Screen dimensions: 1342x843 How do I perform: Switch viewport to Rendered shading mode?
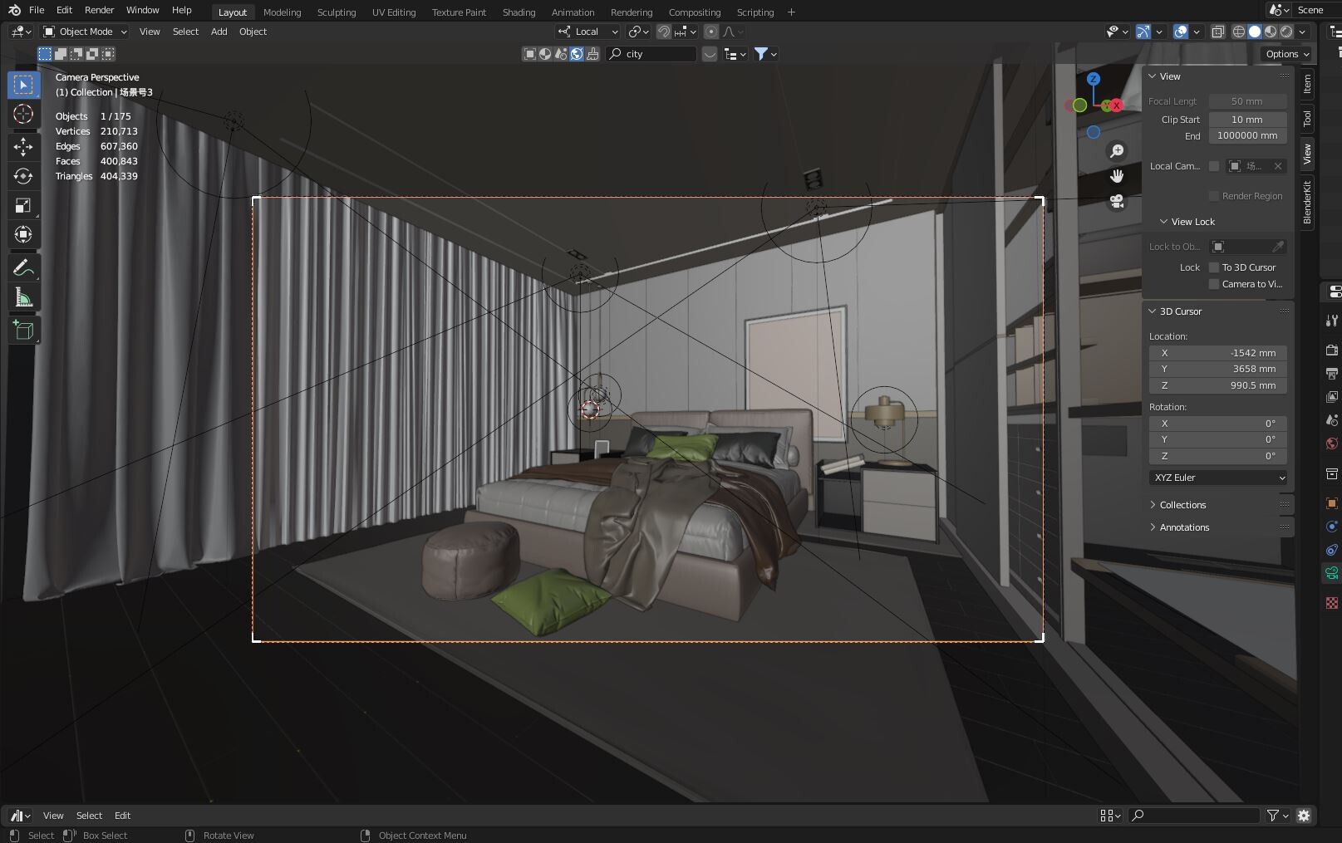(x=1286, y=32)
